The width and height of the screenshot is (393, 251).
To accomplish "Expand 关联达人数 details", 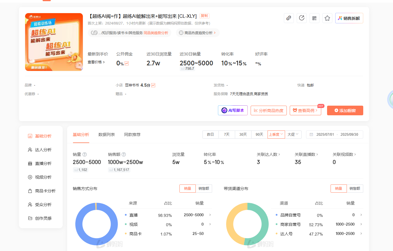I will tap(268, 154).
